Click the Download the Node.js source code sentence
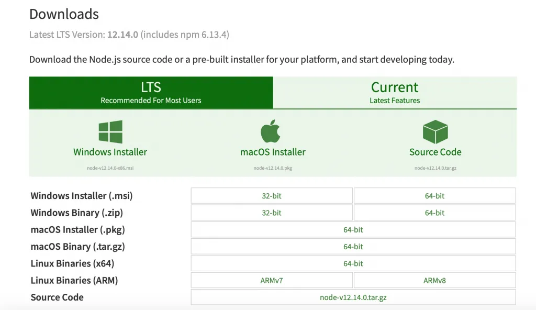Viewport: 536px width, 310px height. [x=242, y=60]
